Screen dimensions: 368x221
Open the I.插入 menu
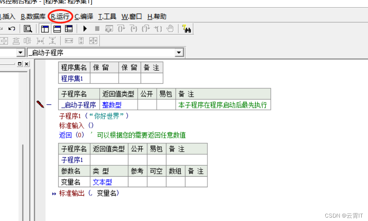pos(8,16)
